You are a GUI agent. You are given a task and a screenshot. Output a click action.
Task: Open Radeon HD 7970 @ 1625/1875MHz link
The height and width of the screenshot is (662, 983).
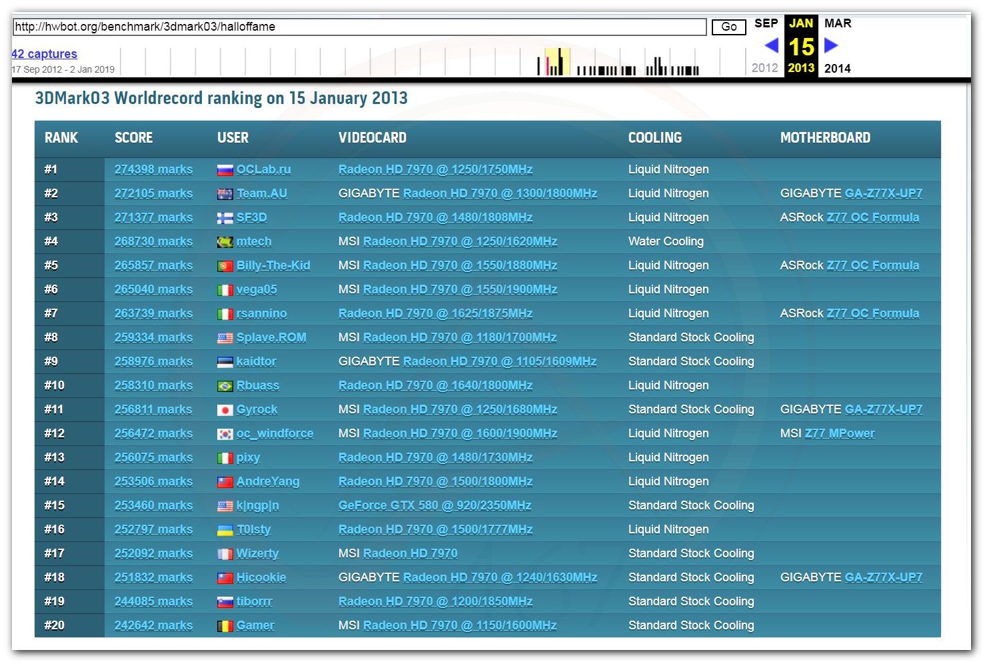435,313
